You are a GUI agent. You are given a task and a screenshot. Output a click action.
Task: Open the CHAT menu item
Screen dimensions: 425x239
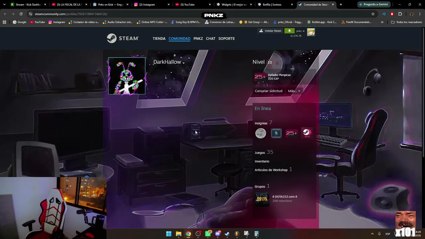[x=211, y=39]
